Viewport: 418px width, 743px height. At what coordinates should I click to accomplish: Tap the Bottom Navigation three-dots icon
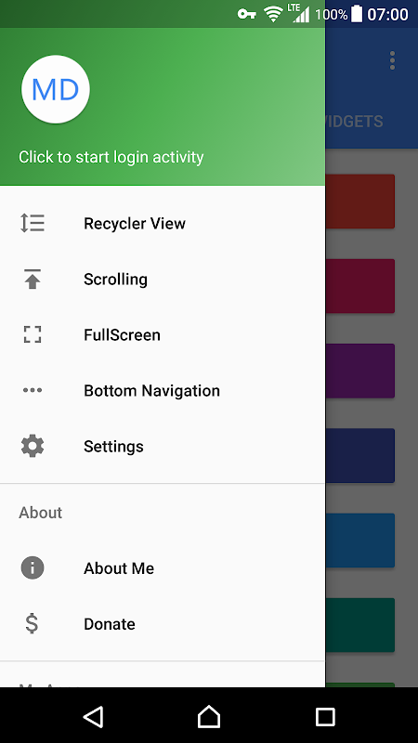click(x=33, y=390)
